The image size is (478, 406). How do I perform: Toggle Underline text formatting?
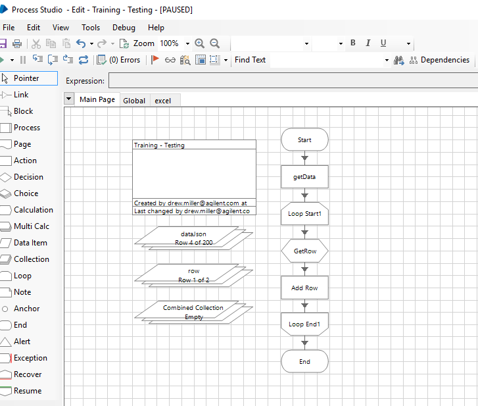(383, 43)
